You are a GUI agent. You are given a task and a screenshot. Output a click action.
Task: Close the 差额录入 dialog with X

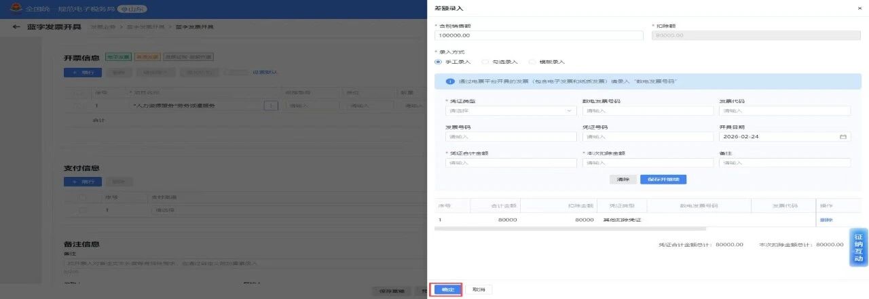pos(860,8)
